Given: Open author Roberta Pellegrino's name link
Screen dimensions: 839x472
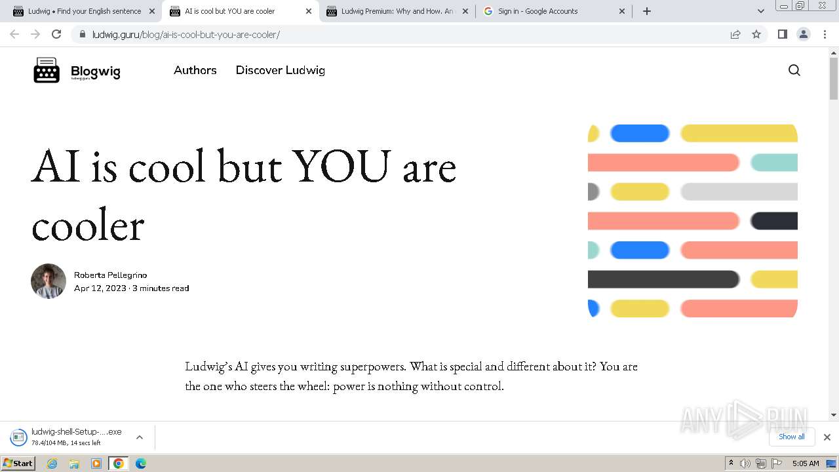Looking at the screenshot, I should point(110,275).
